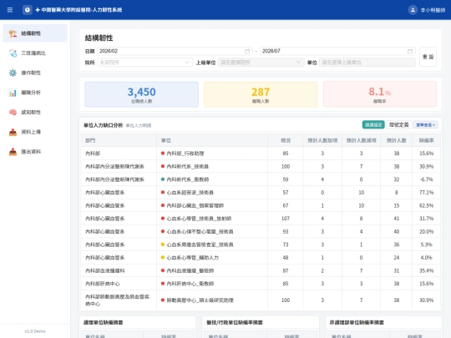Click the 8.1% rate summary card
Image resolution: width=451 pixels, height=338 pixels.
[380, 94]
